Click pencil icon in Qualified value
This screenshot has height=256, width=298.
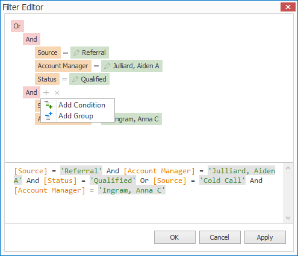[75, 79]
